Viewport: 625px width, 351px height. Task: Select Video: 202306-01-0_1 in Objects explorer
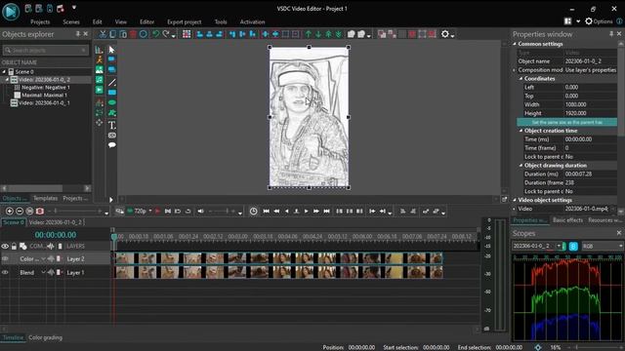44,102
